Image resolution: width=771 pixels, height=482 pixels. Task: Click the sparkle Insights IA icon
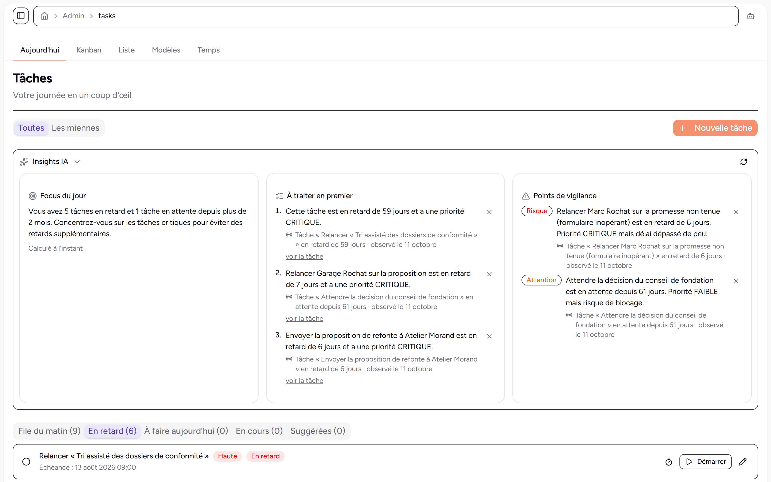(x=24, y=162)
